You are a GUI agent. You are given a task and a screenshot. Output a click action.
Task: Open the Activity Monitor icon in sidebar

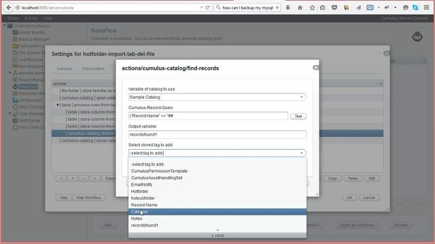pyautogui.click(x=15, y=33)
